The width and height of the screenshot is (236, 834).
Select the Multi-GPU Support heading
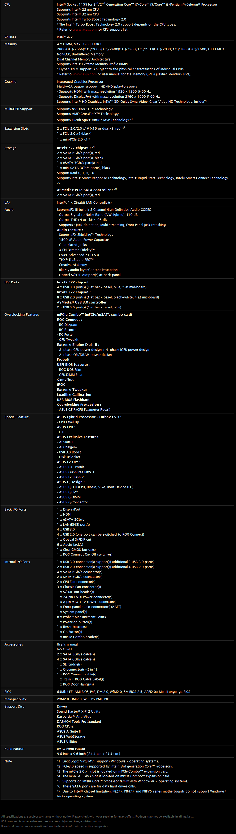(x=18, y=109)
